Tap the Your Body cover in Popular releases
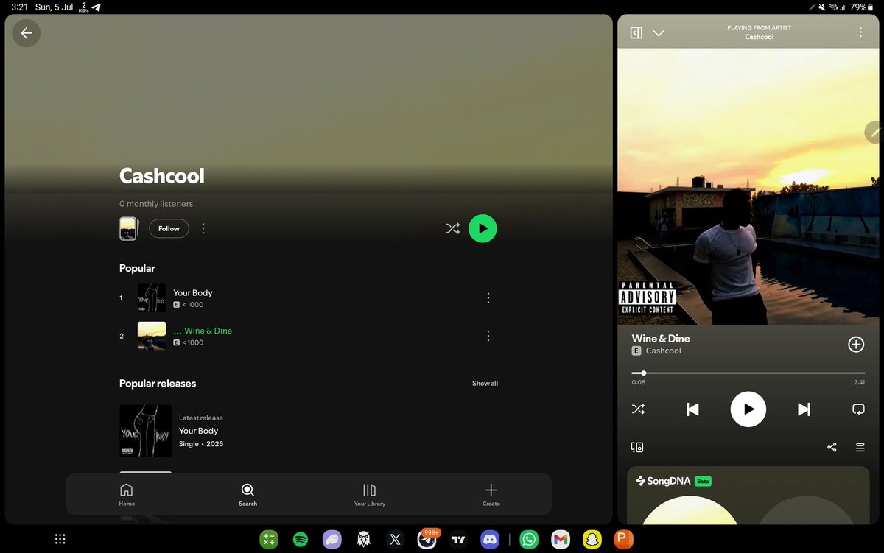 tap(146, 431)
